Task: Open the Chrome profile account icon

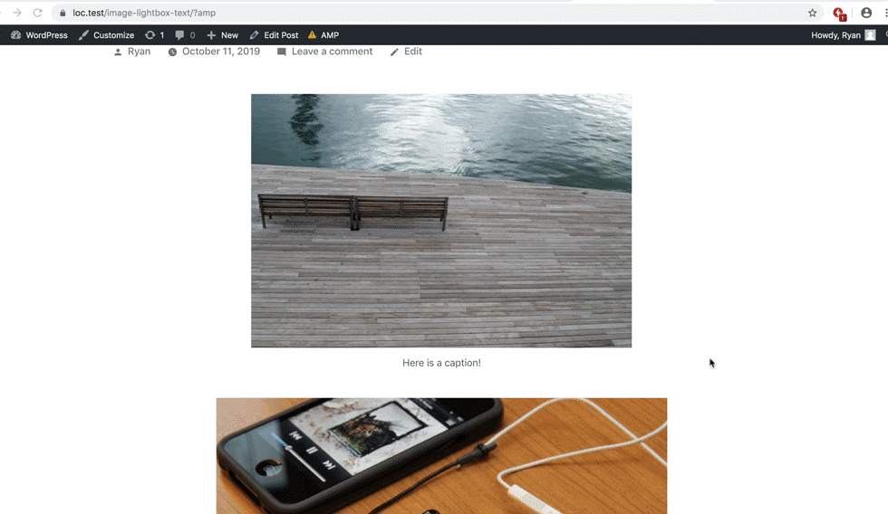Action: pyautogui.click(x=866, y=13)
